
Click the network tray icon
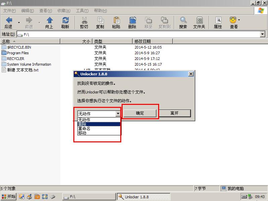(250, 197)
